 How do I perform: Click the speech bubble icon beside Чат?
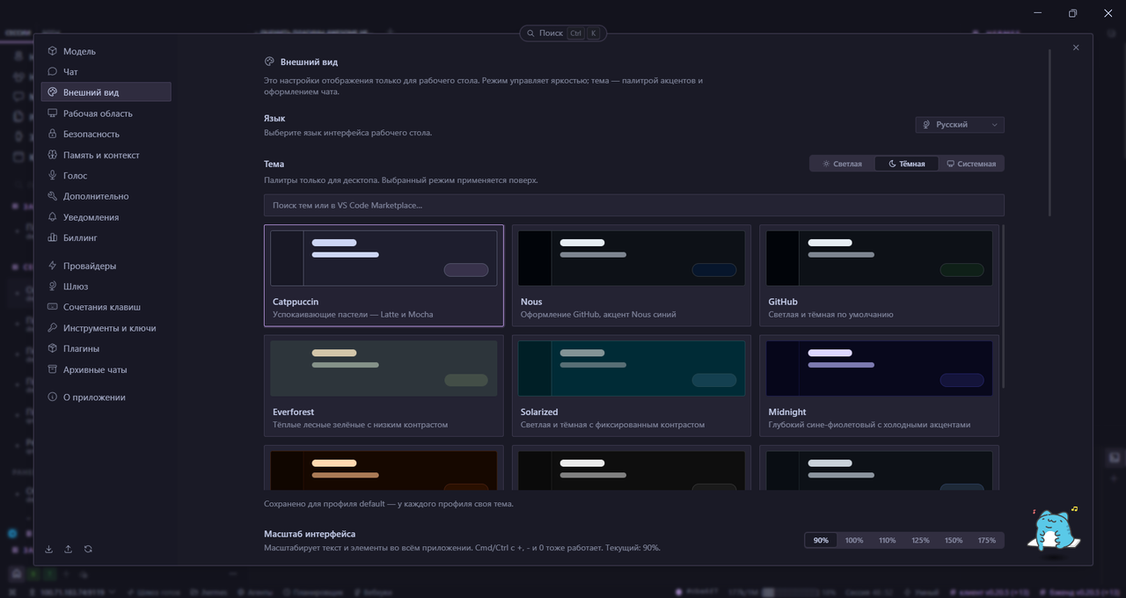[x=53, y=71]
